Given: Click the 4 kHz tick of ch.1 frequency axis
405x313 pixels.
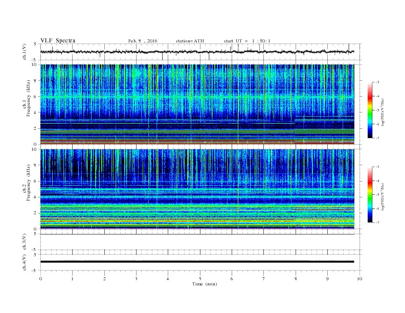Looking at the screenshot, I should click(35, 113).
